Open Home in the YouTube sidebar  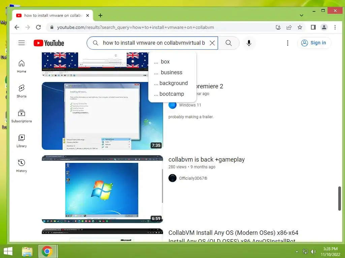point(21,67)
